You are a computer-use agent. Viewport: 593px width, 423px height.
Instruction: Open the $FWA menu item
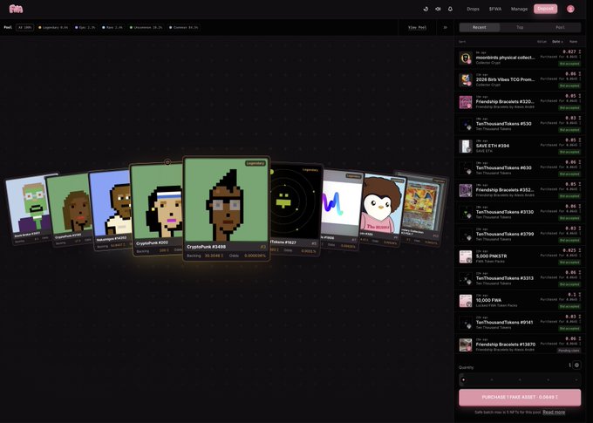(495, 9)
